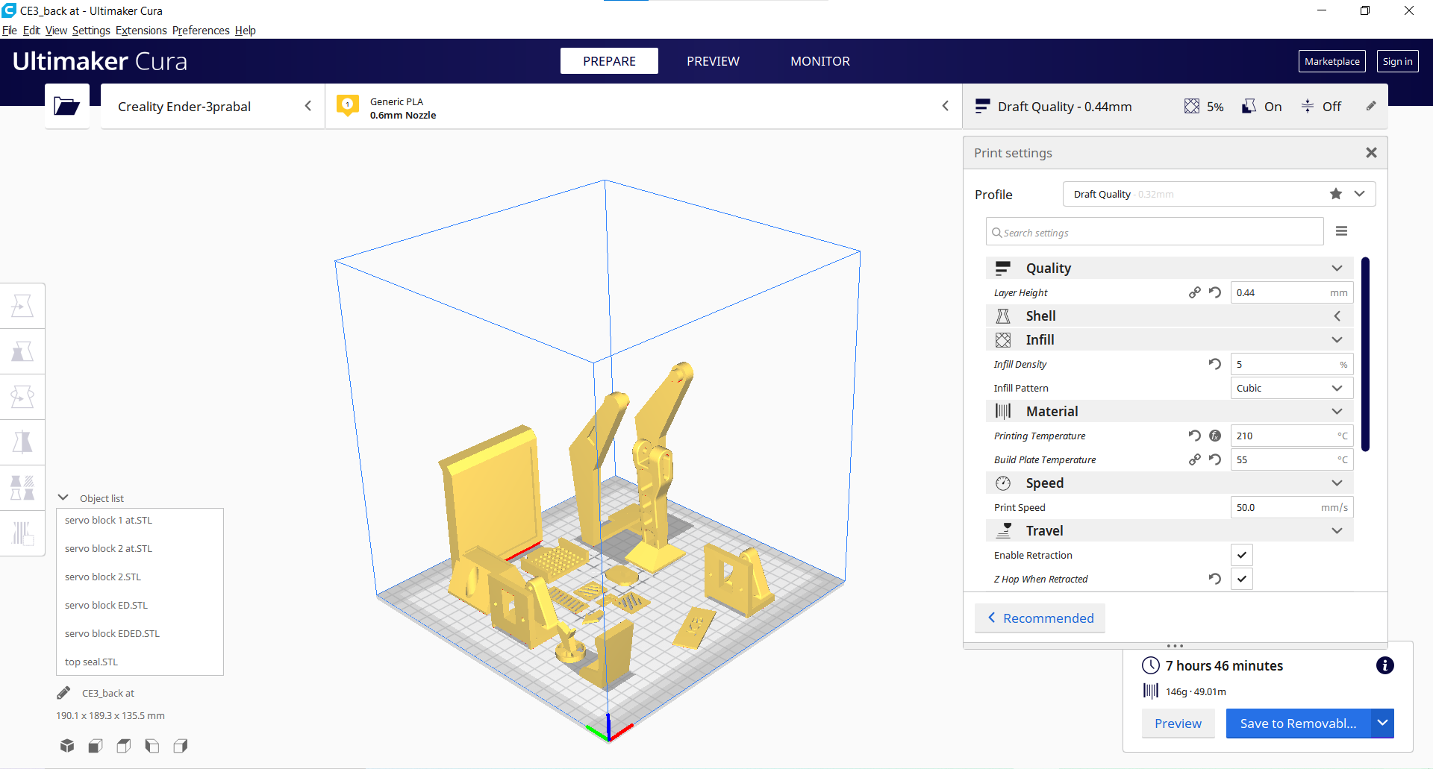Click the Print Speed value field
Image resolution: width=1433 pixels, height=769 pixels.
1291,507
